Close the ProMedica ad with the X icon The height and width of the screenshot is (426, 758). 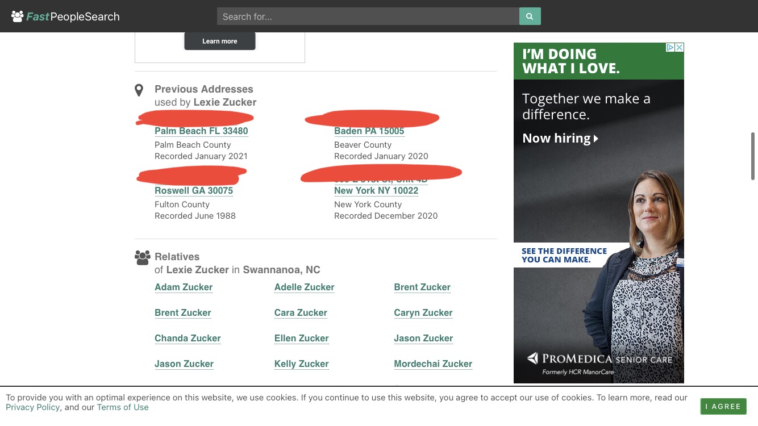point(679,48)
